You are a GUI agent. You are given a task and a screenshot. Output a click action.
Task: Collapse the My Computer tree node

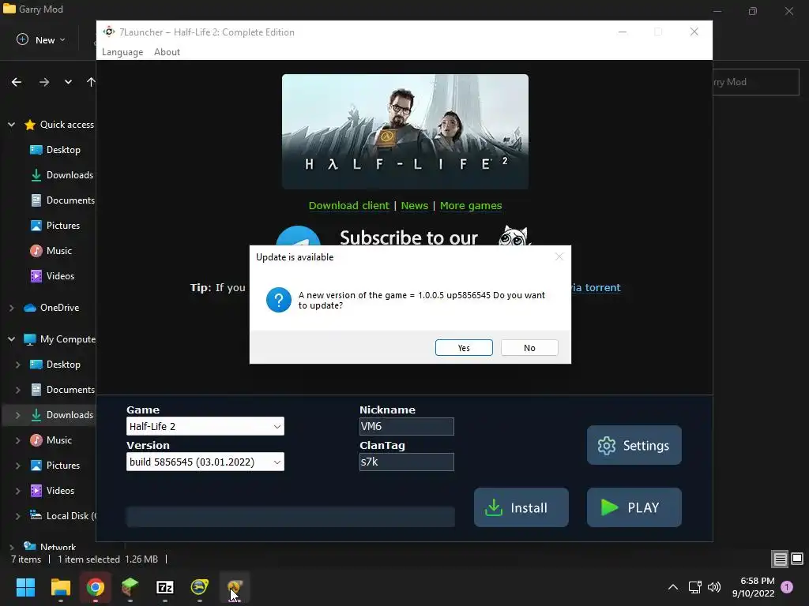point(11,339)
